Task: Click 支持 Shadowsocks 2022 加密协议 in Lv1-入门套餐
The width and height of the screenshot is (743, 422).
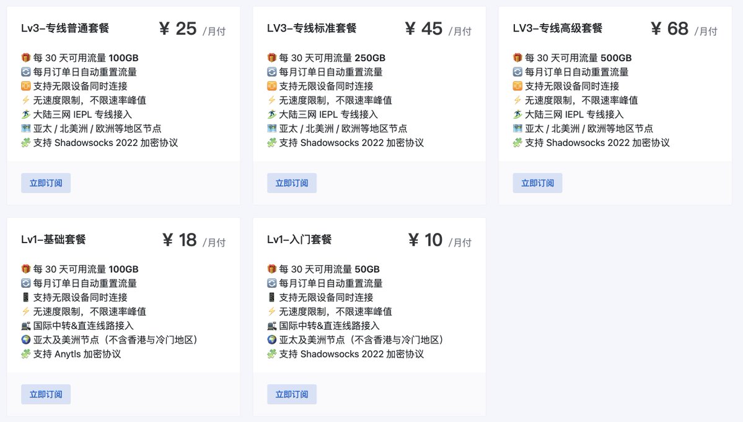Action: (351, 354)
